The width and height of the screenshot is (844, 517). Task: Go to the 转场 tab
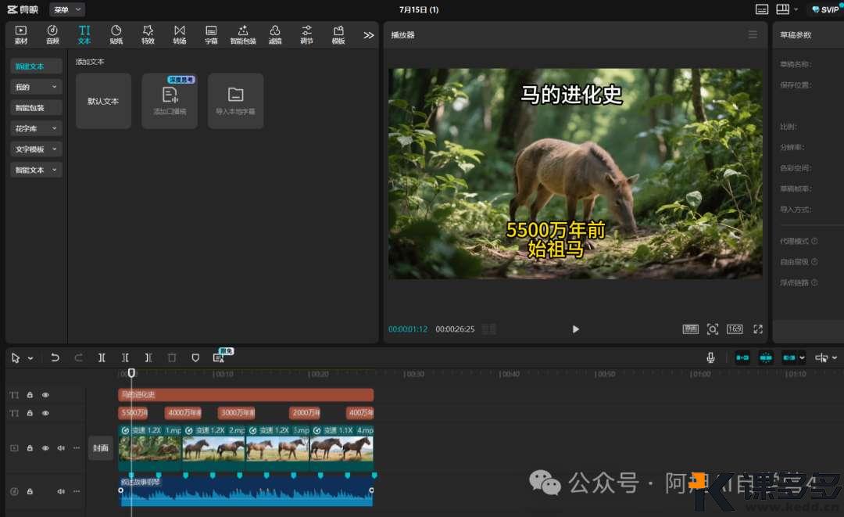click(180, 35)
